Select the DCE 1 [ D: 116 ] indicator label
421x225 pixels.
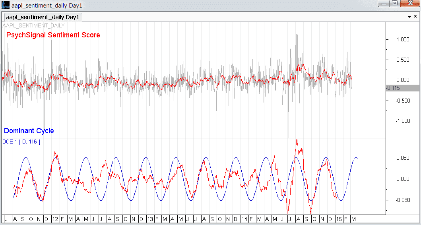21,142
